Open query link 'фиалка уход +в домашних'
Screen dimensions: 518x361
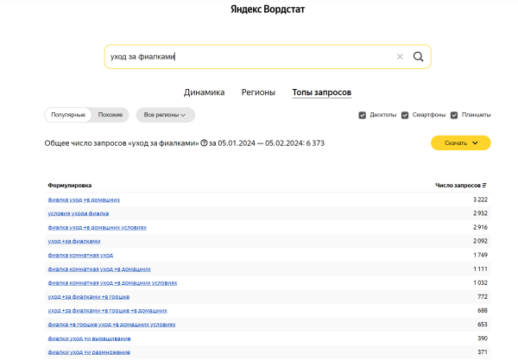84,199
